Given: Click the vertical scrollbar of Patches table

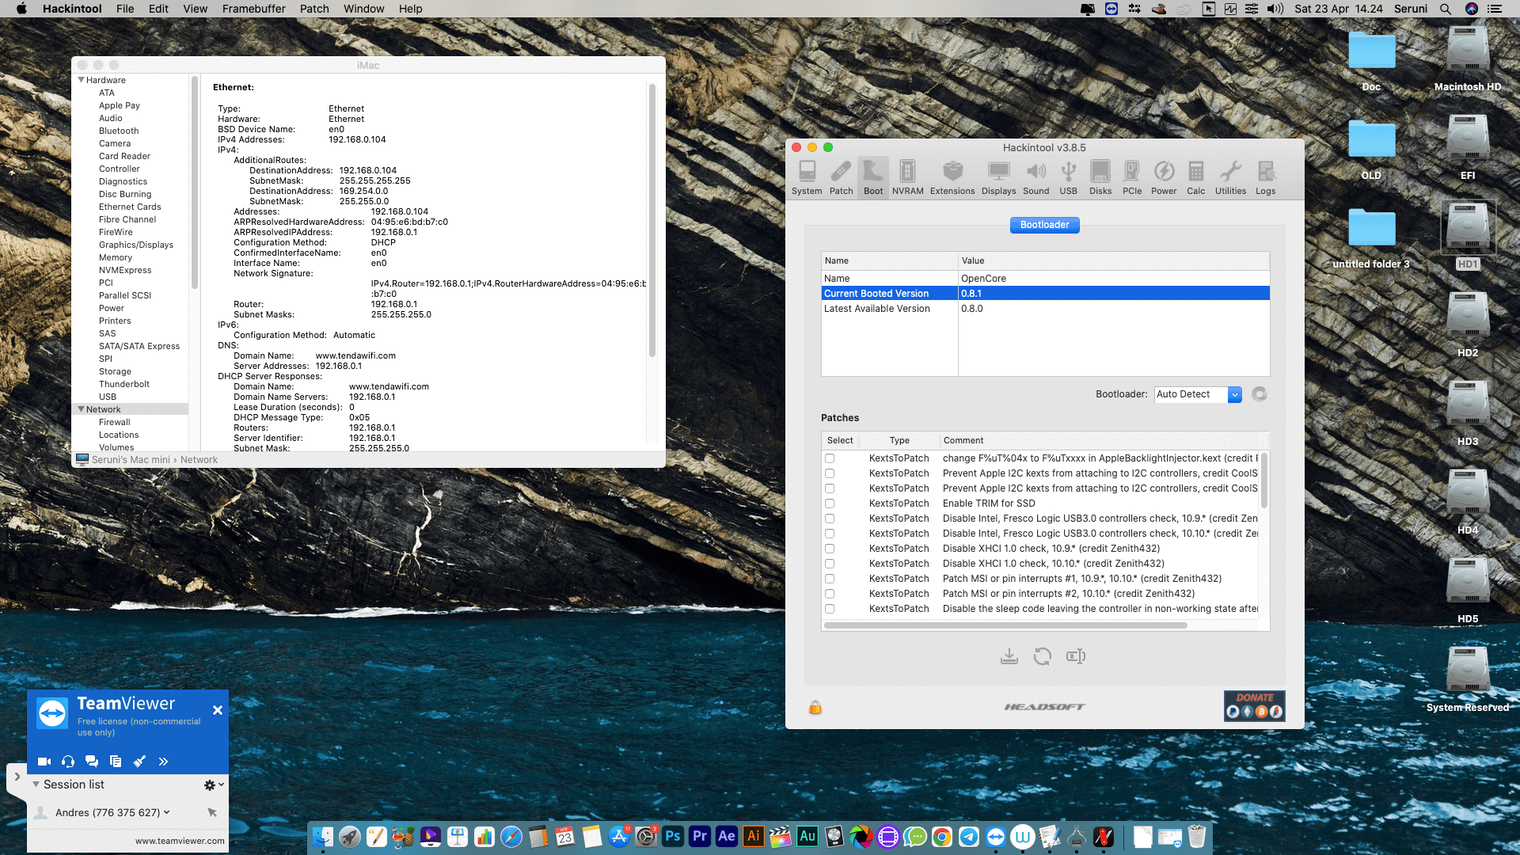Looking at the screenshot, I should pos(1263,481).
